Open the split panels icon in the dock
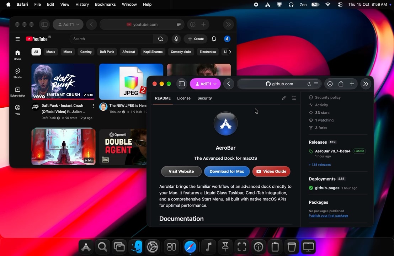 [171, 247]
